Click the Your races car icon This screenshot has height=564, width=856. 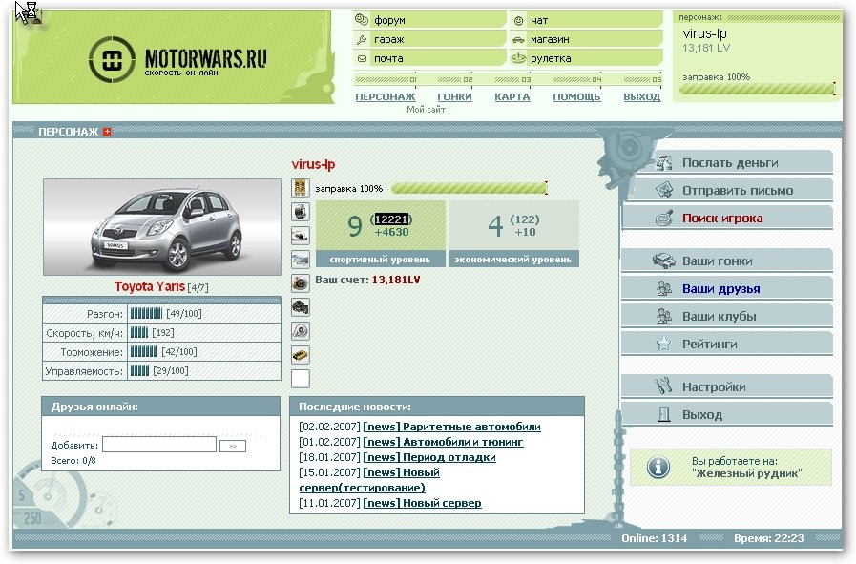point(664,261)
